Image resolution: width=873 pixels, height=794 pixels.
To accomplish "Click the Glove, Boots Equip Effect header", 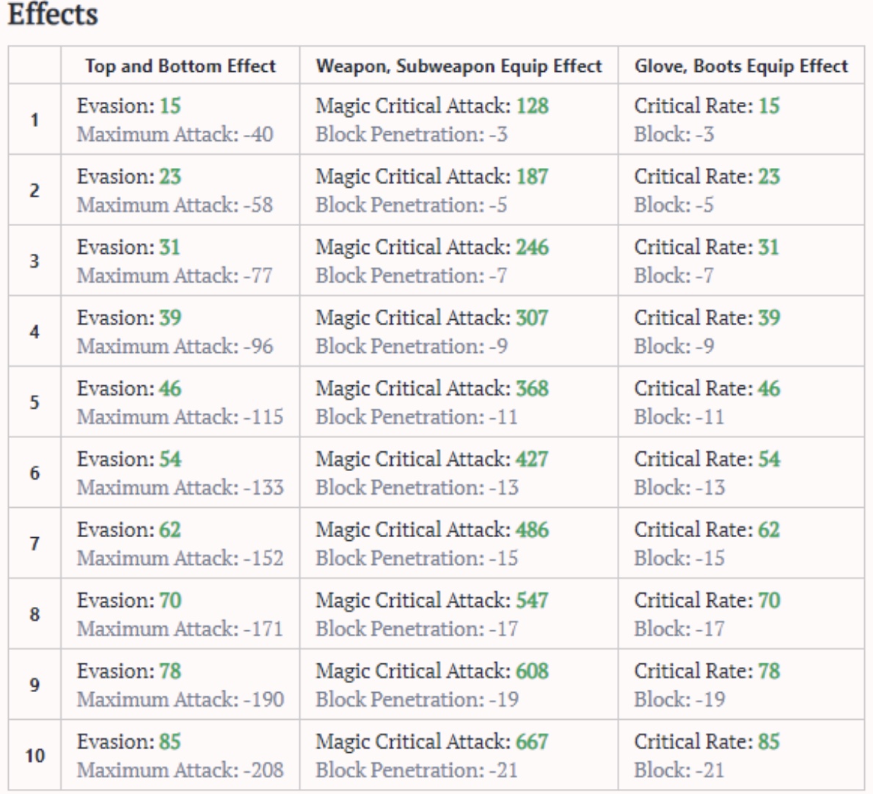I will 741,66.
